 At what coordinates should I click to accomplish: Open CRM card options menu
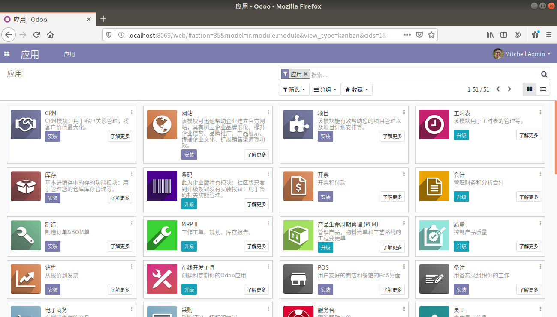click(x=132, y=112)
